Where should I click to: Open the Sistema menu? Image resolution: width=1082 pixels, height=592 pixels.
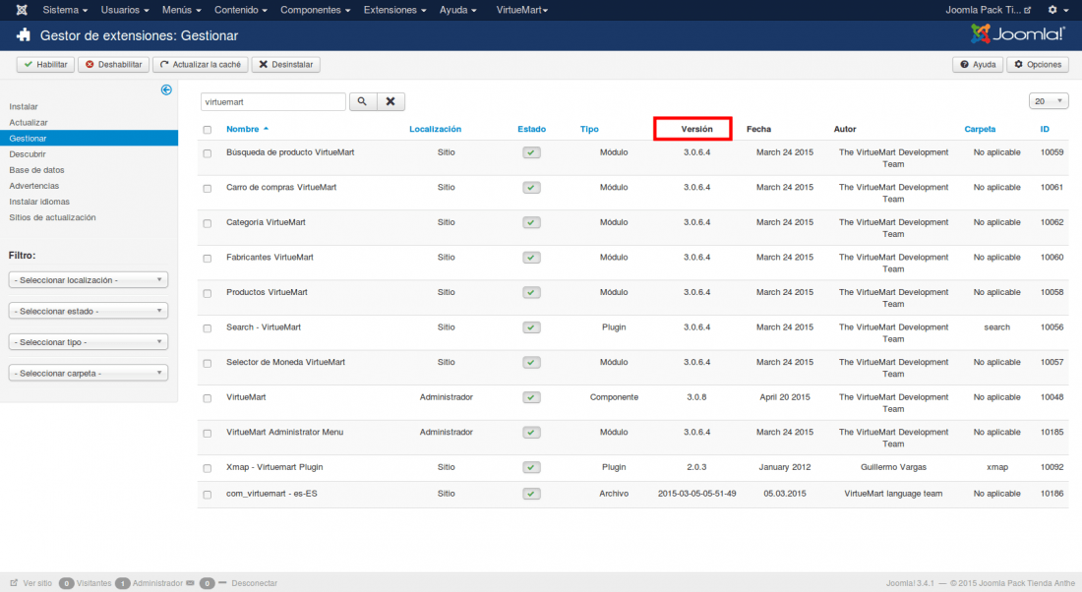pos(65,10)
